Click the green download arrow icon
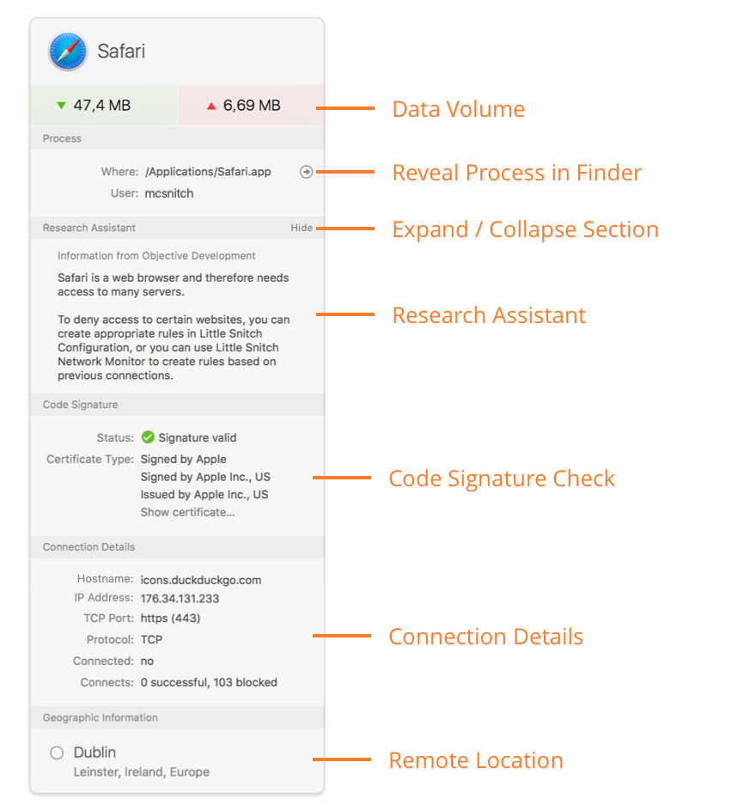The width and height of the screenshot is (756, 811). click(61, 106)
